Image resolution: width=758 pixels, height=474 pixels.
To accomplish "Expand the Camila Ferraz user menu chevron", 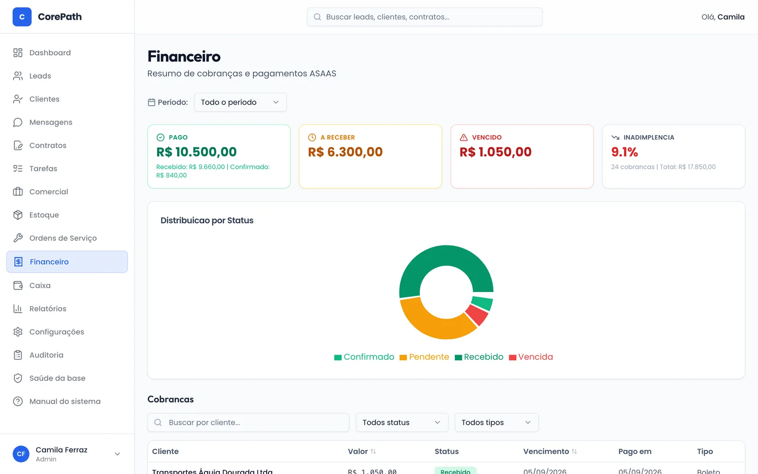I will [x=117, y=454].
